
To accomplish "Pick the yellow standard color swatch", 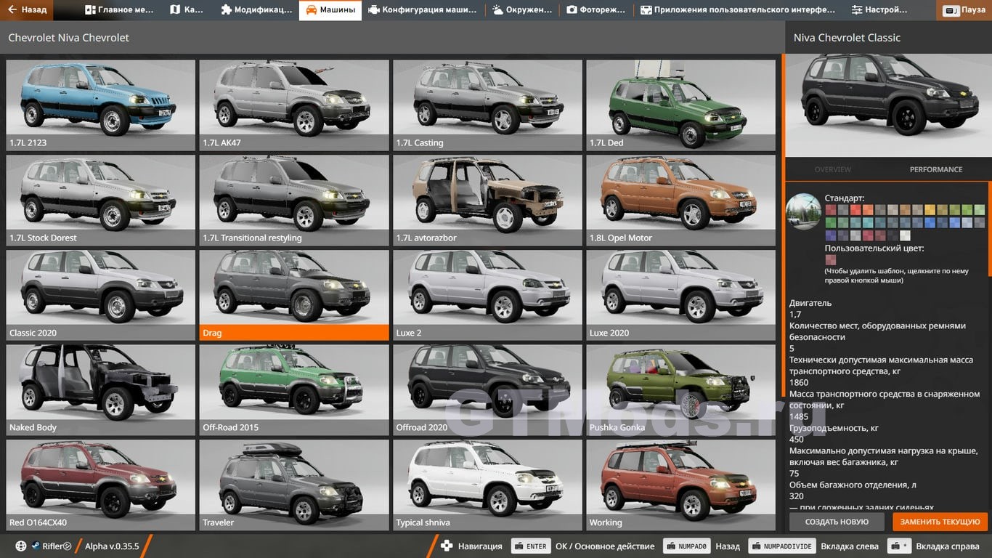I will pyautogui.click(x=930, y=210).
